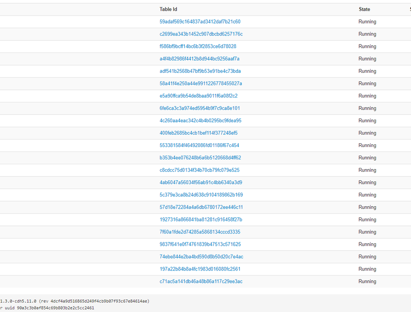Image resolution: width=411 pixels, height=312 pixels.
Task: Open table 74ebe844e2ba4bd590d8b50d20c7e4ac
Action: pos(200,256)
